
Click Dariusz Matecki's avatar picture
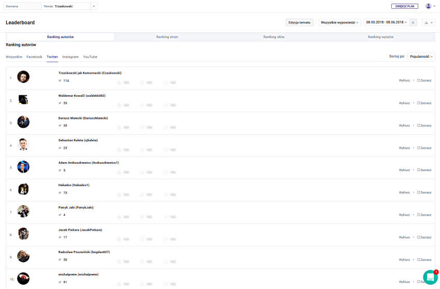click(23, 122)
